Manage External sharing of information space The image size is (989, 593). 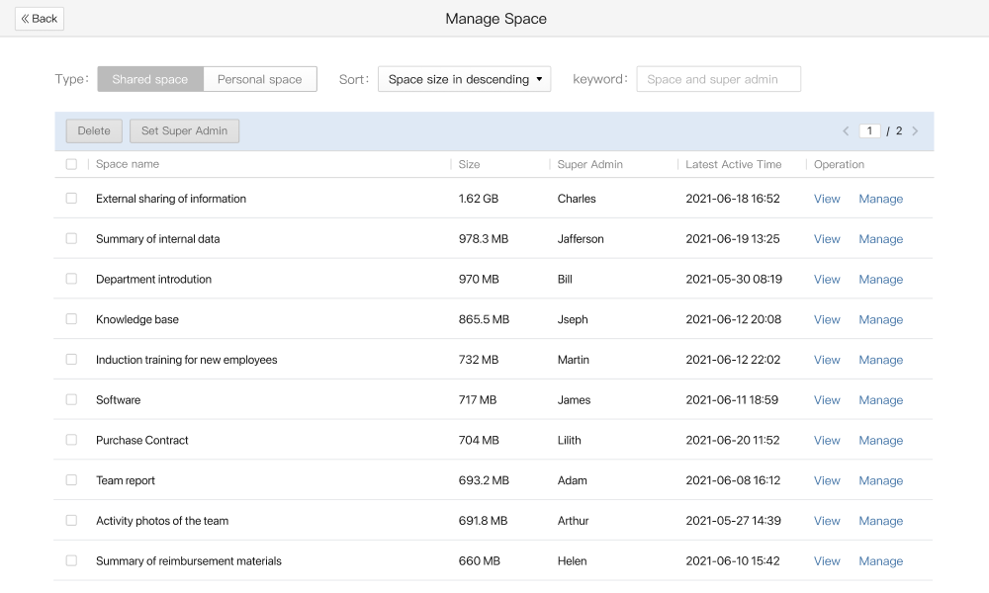point(881,199)
